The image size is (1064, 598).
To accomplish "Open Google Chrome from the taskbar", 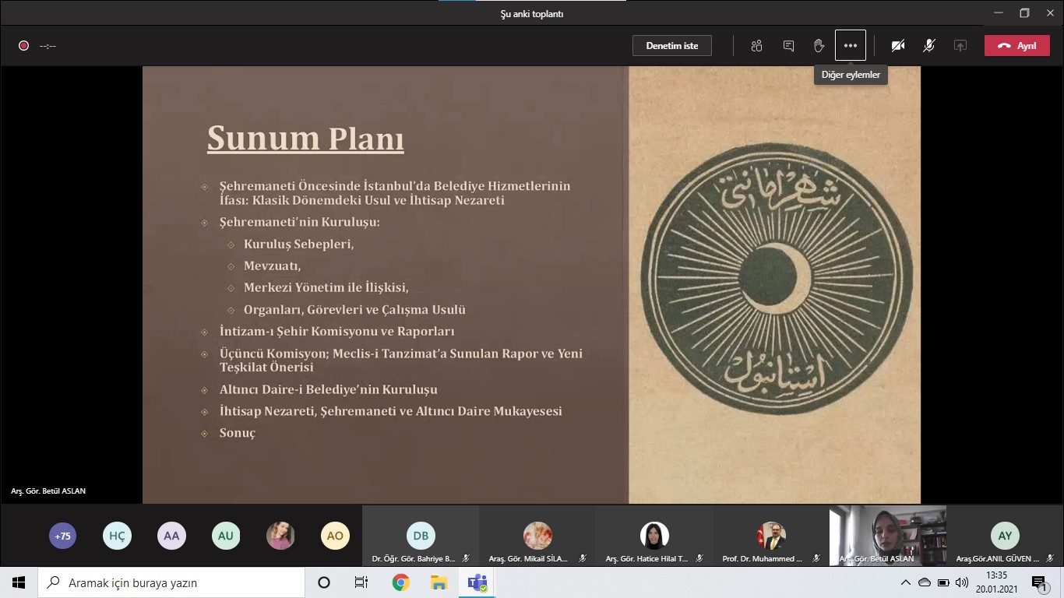I will pyautogui.click(x=400, y=582).
